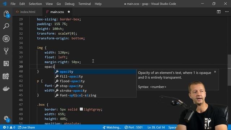Screen dimensions: 231x130
Task: Open the Live Share view in activity bar
Action: [x=6, y=76]
